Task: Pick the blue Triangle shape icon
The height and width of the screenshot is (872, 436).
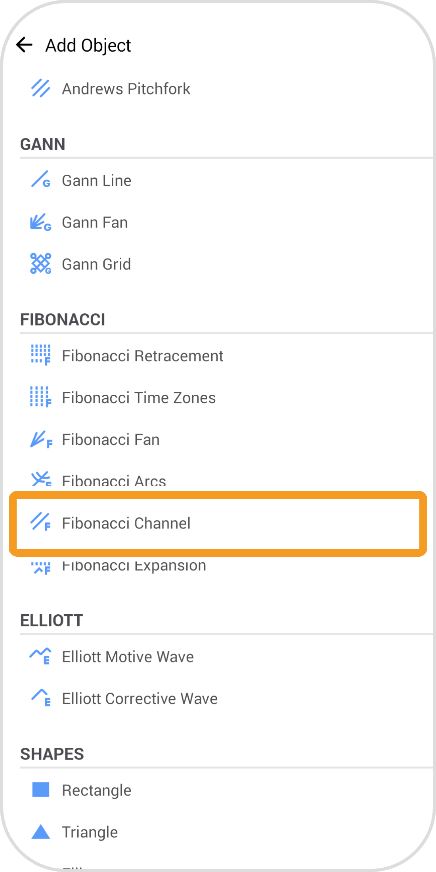Action: pos(40,831)
